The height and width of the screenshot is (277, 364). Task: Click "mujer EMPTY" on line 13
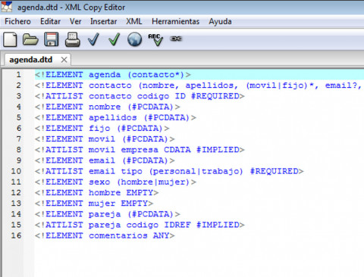click(118, 204)
